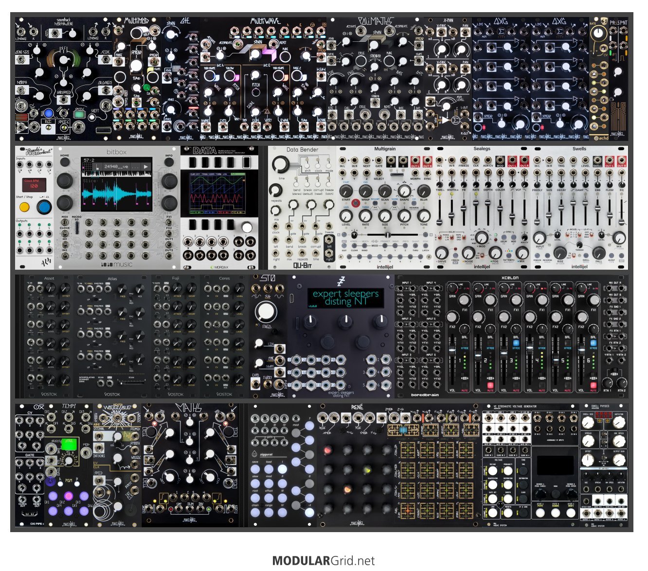Click the Qu-Bit logo under Data Bender
This screenshot has height=571, width=648.
tap(302, 266)
